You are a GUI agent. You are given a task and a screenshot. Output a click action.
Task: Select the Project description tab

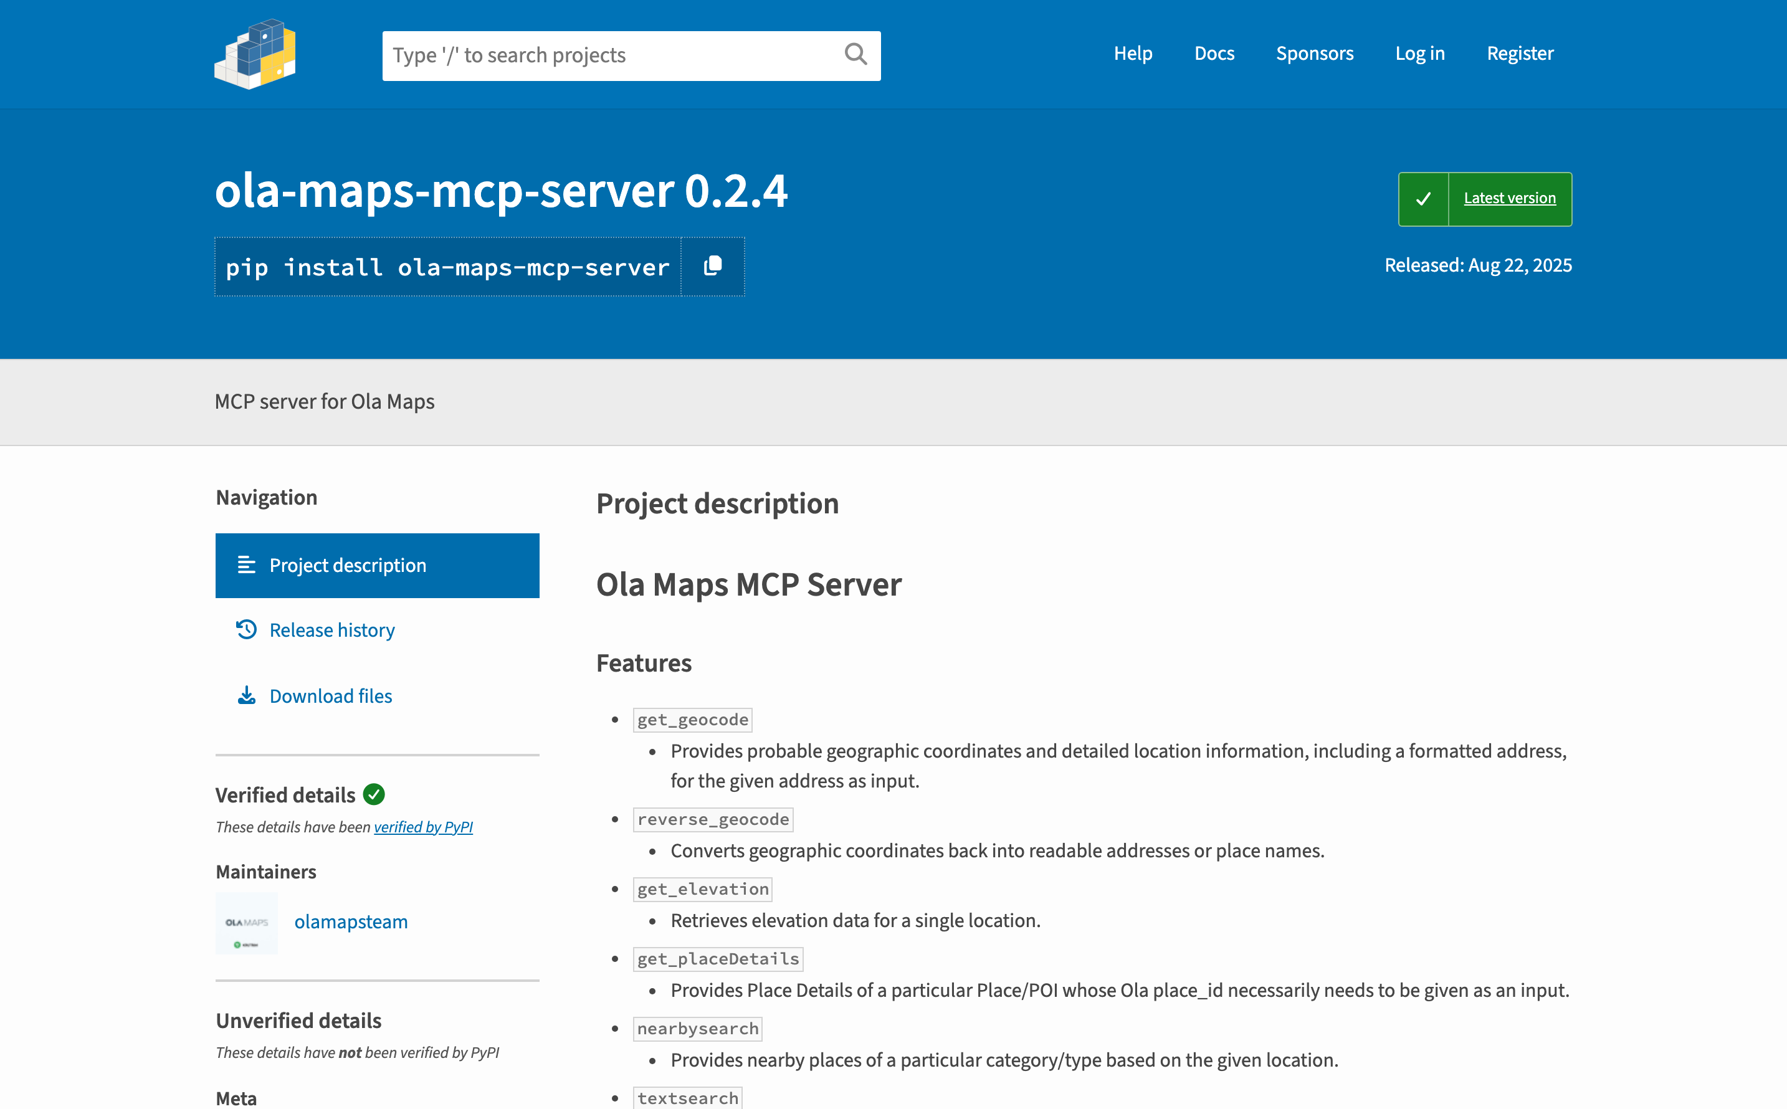pos(348,566)
